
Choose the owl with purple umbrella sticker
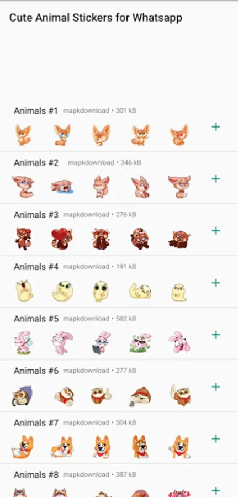tap(22, 395)
